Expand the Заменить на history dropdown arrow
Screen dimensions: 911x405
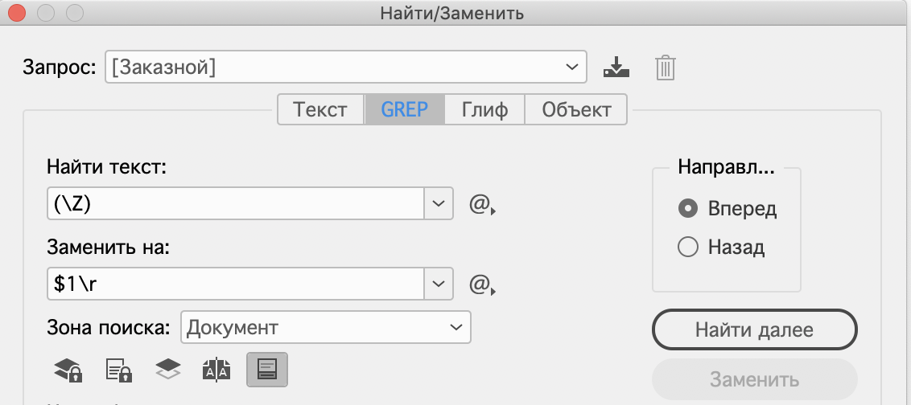tap(439, 283)
